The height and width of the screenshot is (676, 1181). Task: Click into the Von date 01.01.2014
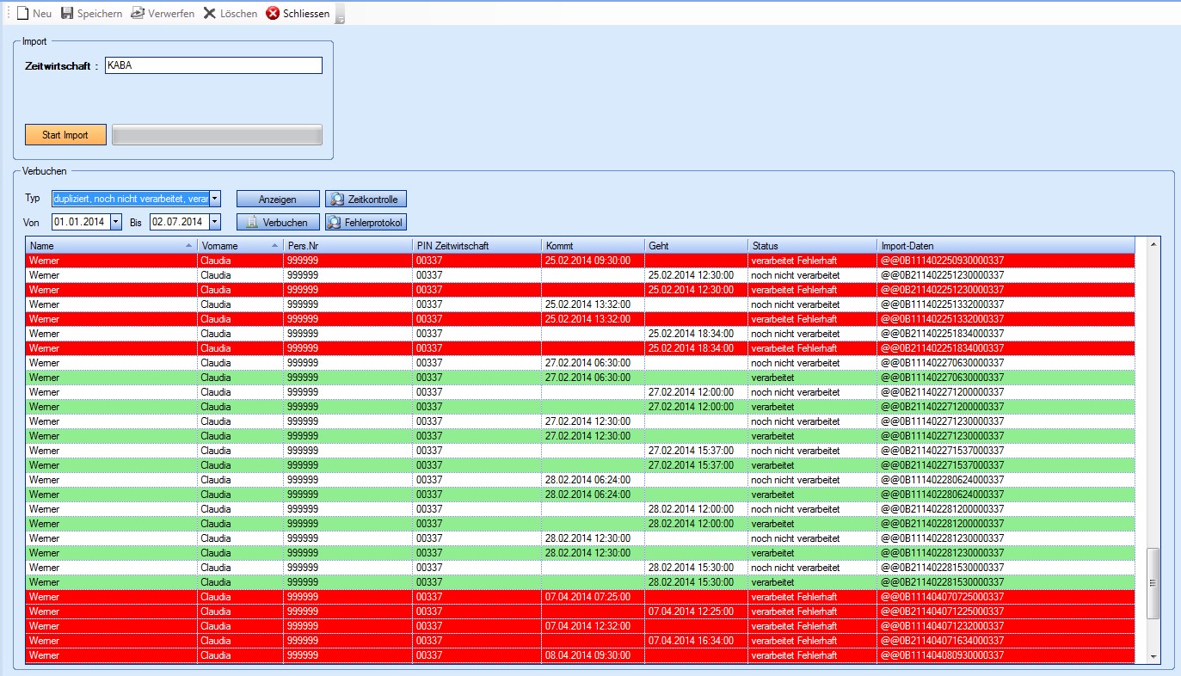tap(80, 222)
